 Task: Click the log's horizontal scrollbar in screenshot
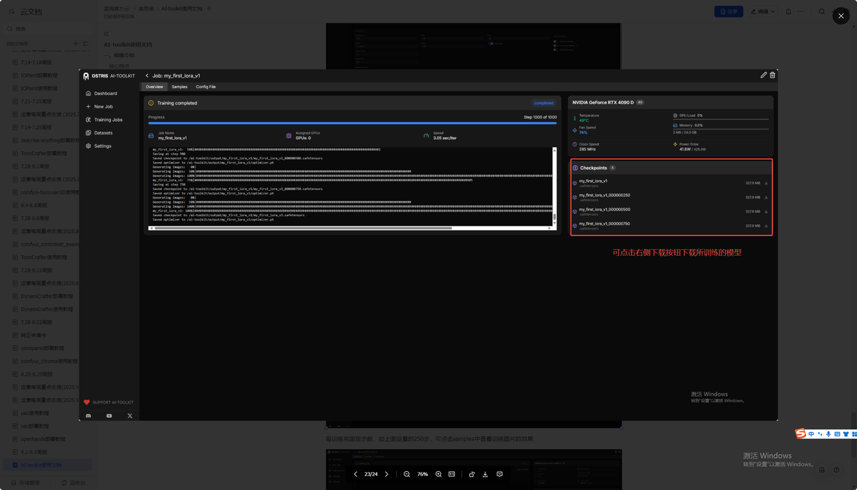pos(303,228)
